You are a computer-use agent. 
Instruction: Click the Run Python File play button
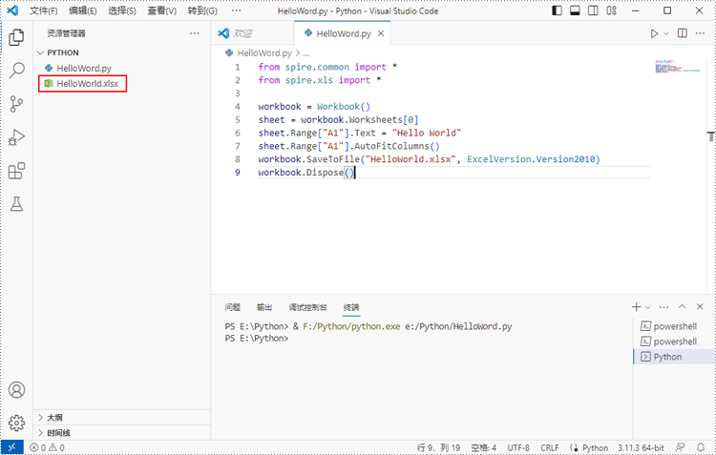point(654,33)
